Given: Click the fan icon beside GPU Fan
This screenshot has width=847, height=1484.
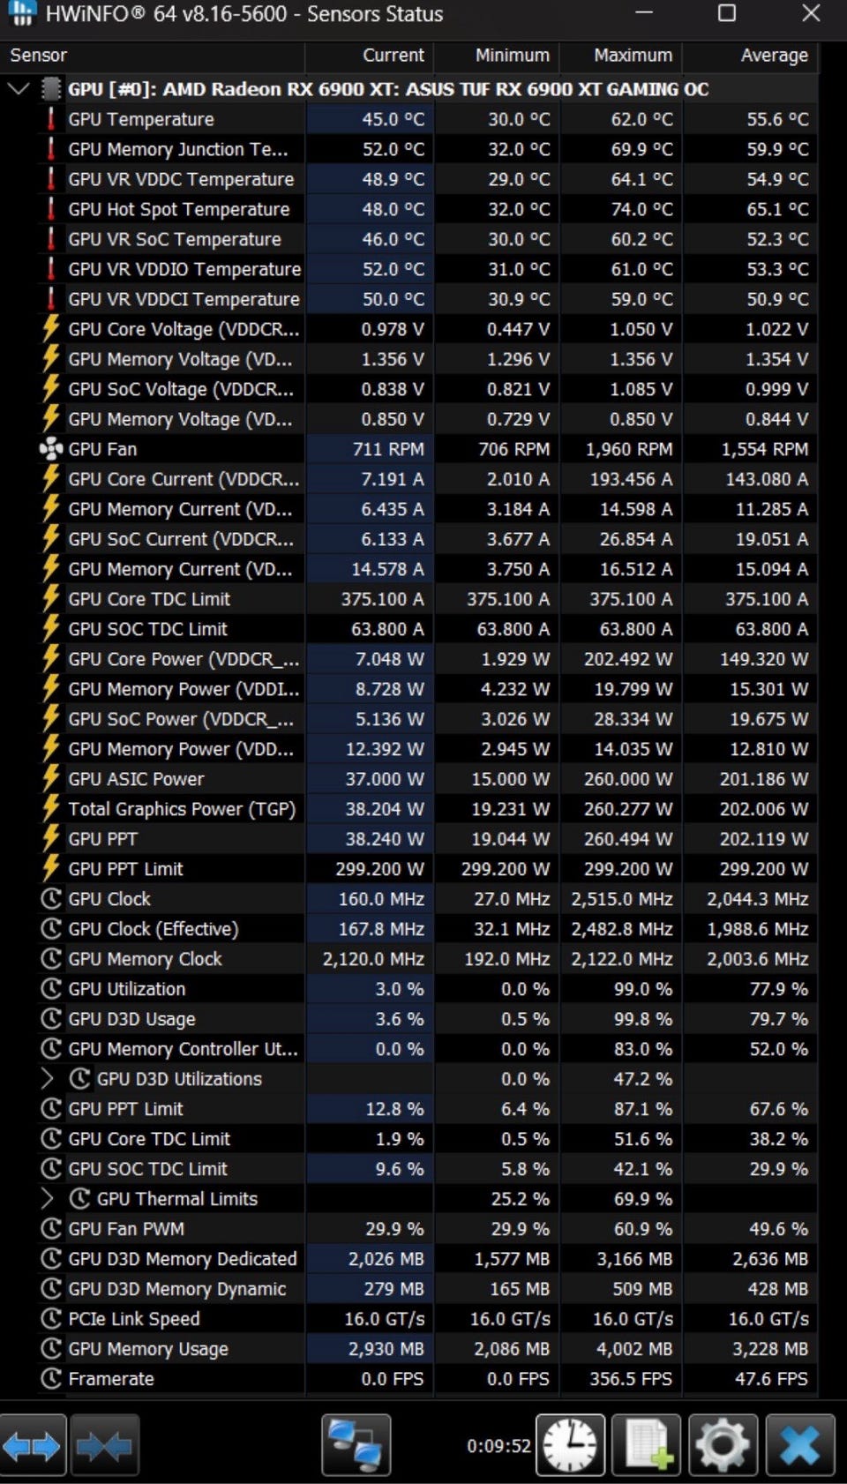Looking at the screenshot, I should point(51,449).
